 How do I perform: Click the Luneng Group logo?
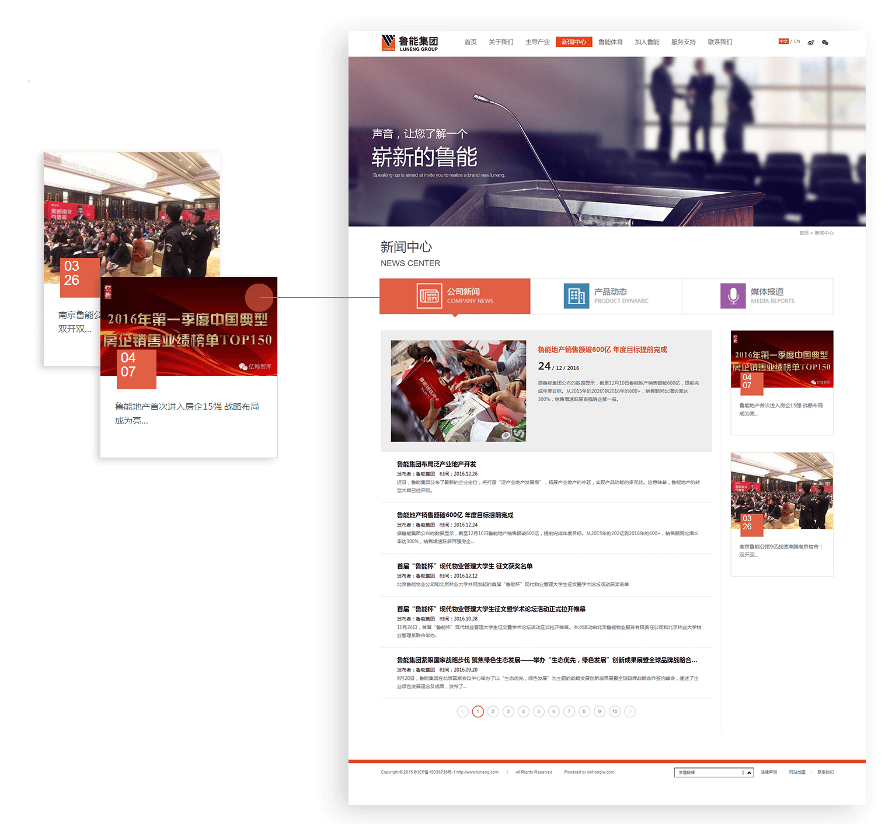[x=409, y=43]
